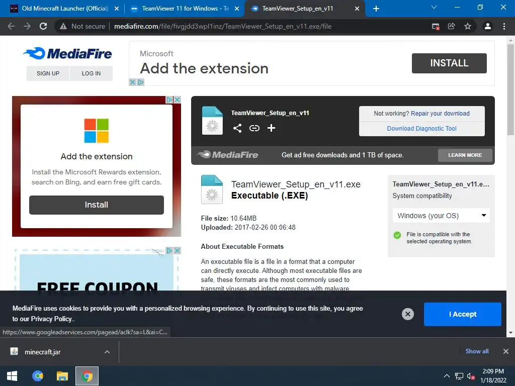
Task: Close the downloads bar
Action: pos(506,351)
